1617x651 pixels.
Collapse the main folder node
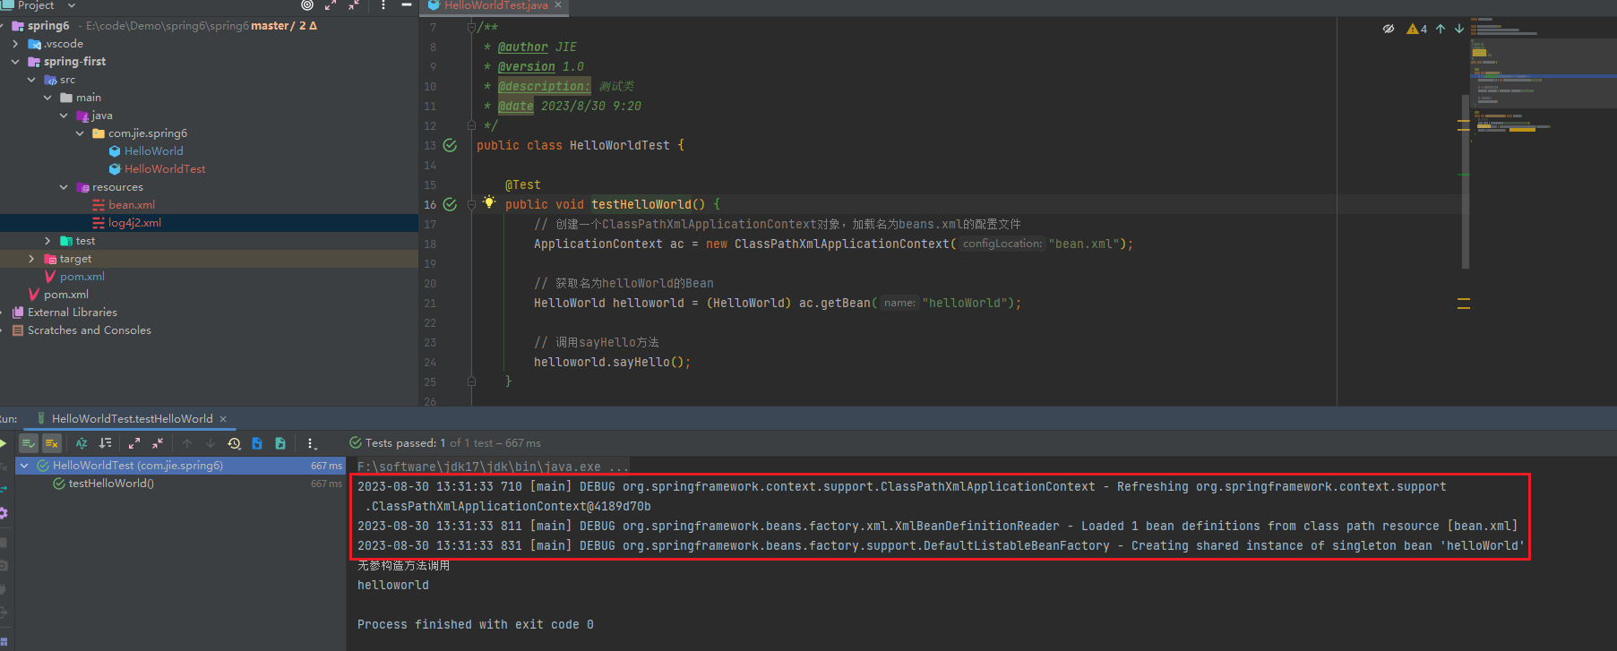click(x=47, y=98)
